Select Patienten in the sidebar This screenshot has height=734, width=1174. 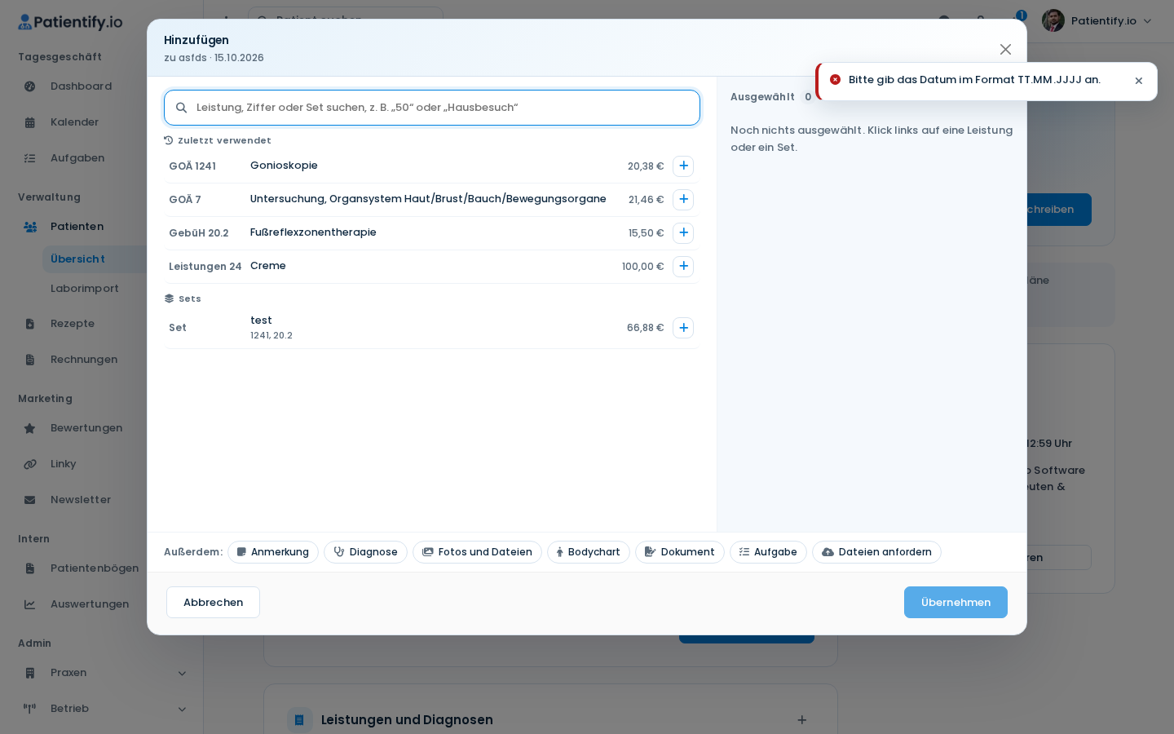pos(77,227)
